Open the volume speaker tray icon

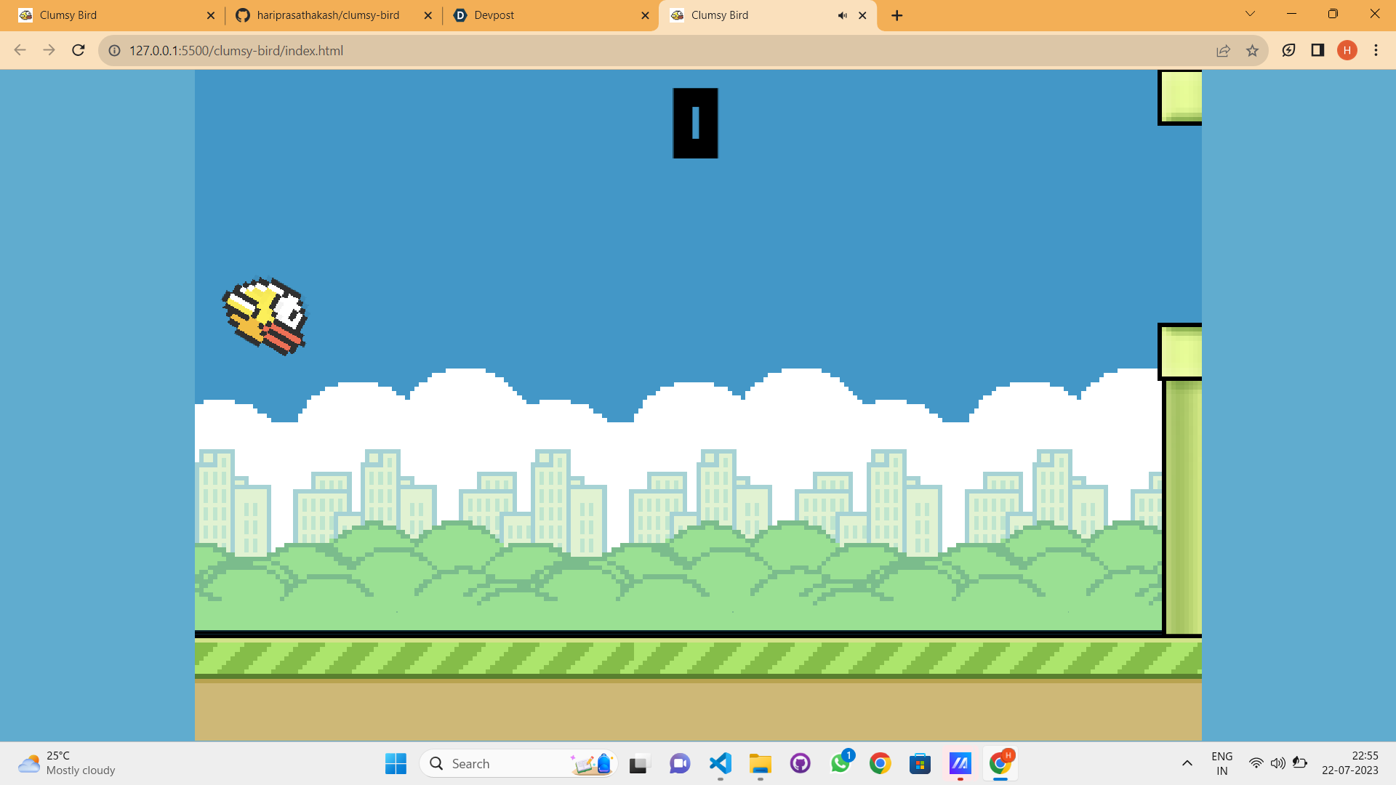click(1277, 763)
